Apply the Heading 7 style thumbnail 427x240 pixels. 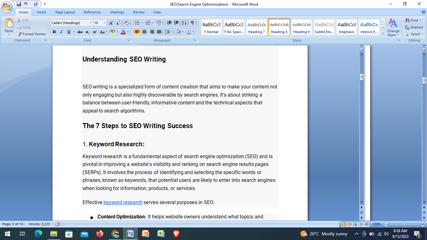256,27
